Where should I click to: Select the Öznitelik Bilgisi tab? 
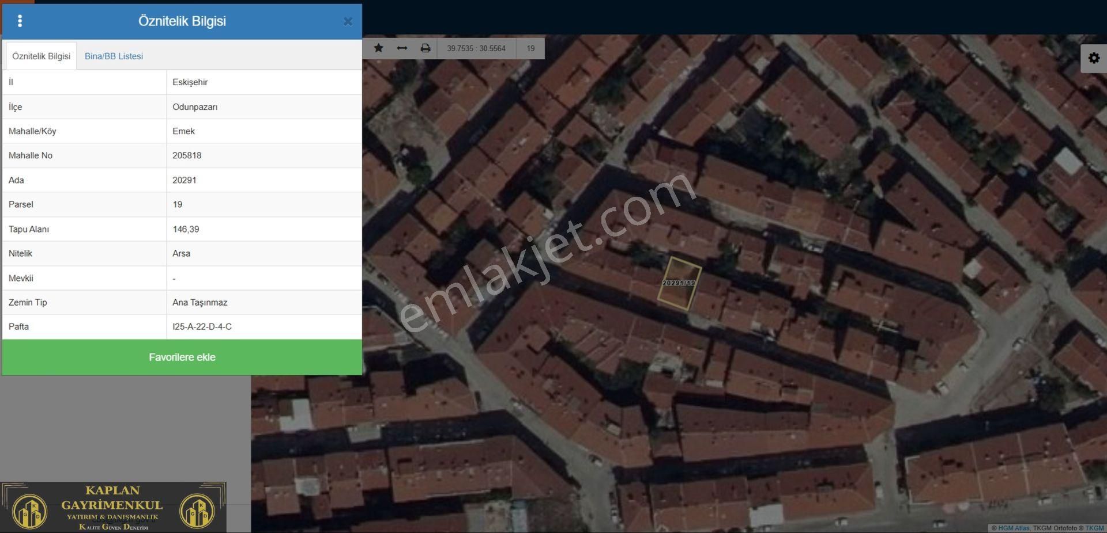point(42,56)
